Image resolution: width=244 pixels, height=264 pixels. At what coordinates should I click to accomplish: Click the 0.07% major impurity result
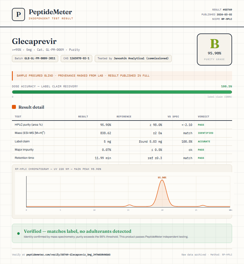click(x=106, y=150)
